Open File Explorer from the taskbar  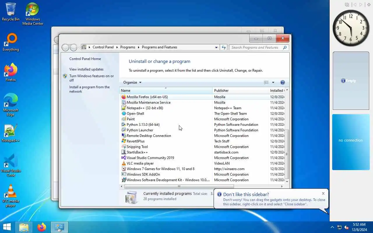(24, 227)
